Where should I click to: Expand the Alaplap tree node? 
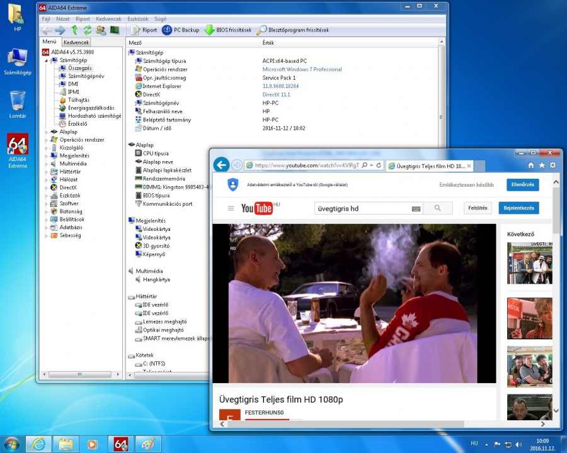[46, 132]
